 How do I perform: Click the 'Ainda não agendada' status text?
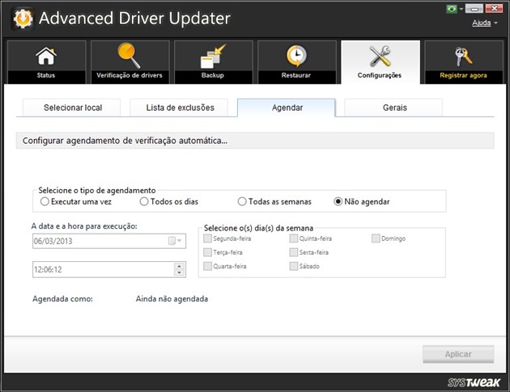click(x=172, y=299)
